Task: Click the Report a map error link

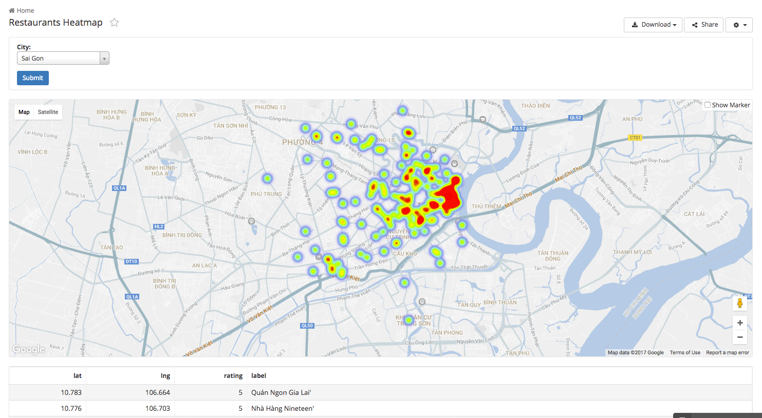Action: 727,352
